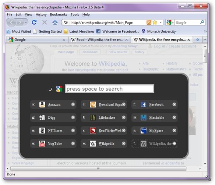215x185 pixels.
Task: Open the NYTimes shortcut link
Action: (x=55, y=130)
